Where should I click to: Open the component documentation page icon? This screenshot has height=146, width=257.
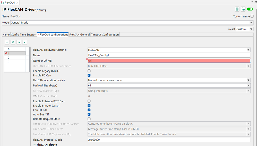(237, 9)
